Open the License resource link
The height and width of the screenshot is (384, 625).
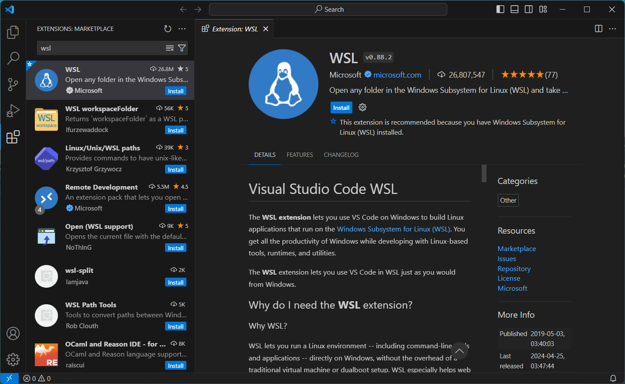509,278
